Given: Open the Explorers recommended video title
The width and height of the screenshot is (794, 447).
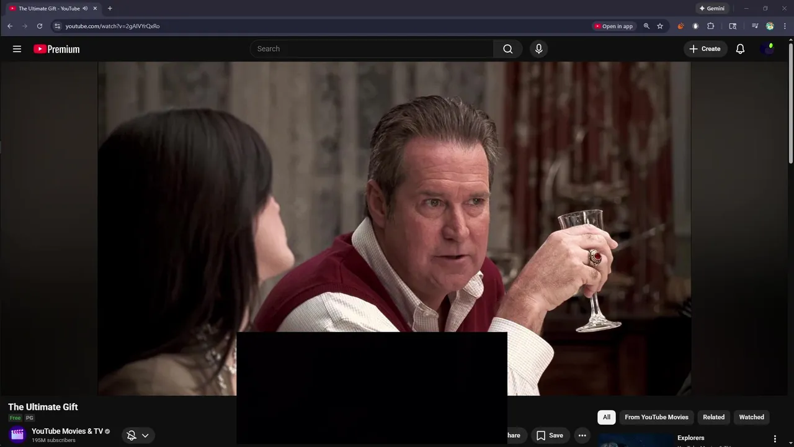Looking at the screenshot, I should pyautogui.click(x=690, y=438).
